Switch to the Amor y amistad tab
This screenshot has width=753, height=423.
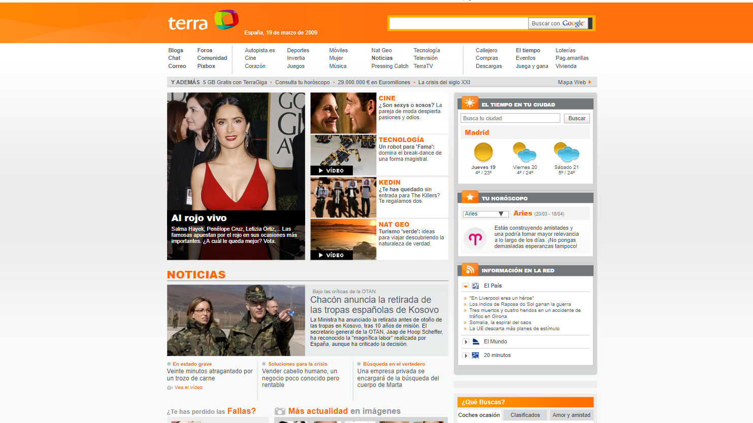point(571,415)
